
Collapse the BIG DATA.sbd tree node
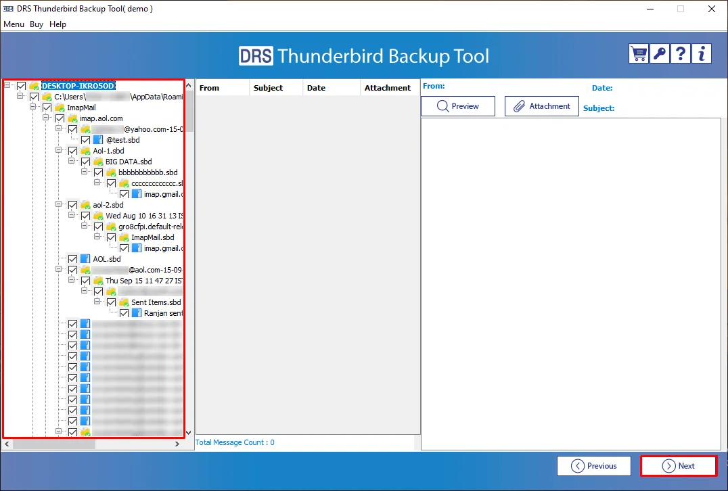coord(72,160)
